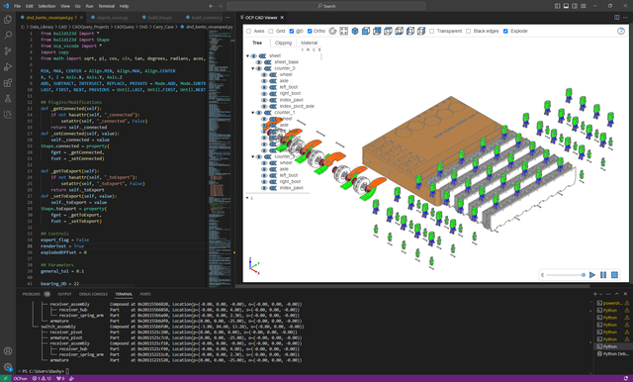Collapse the sheet root tree node
633x382 pixels.
[x=248, y=56]
